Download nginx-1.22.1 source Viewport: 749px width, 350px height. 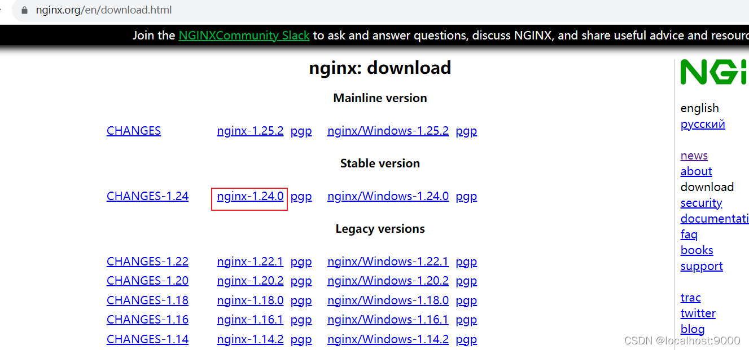(x=250, y=262)
